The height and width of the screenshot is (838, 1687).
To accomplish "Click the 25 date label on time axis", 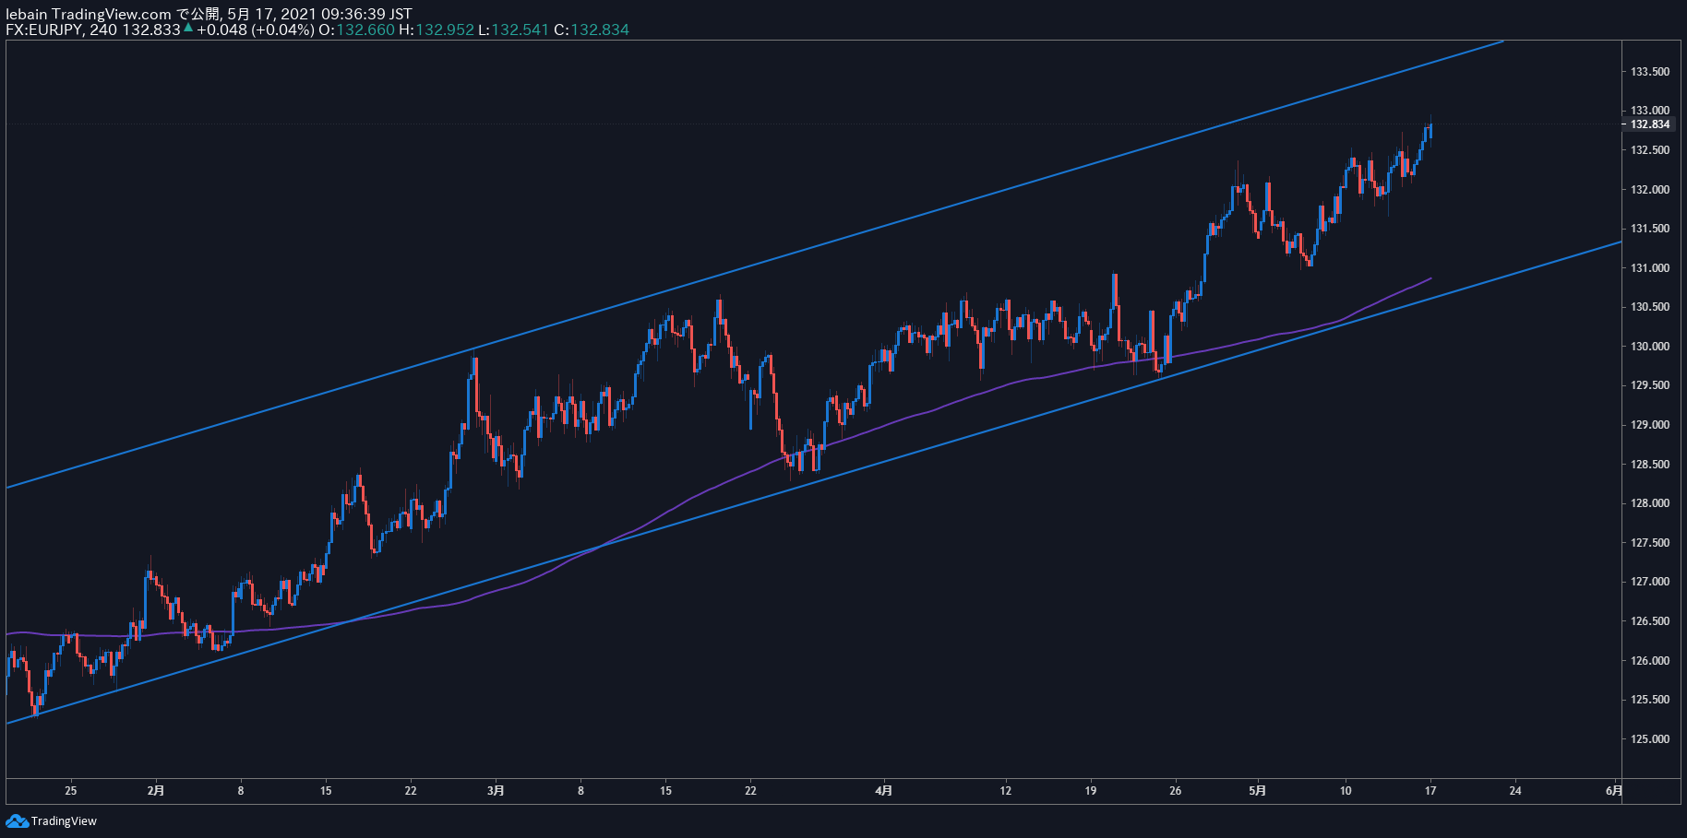I will click(71, 791).
